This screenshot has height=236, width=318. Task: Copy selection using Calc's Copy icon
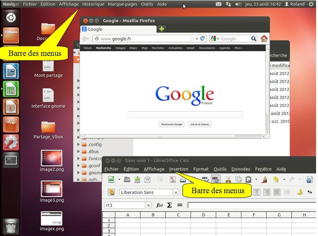click(x=238, y=179)
